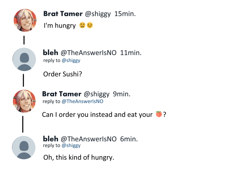228x177 pixels.
Task: Open the 9min timestamp on Brat Tamer's reply
Action: tap(122, 94)
